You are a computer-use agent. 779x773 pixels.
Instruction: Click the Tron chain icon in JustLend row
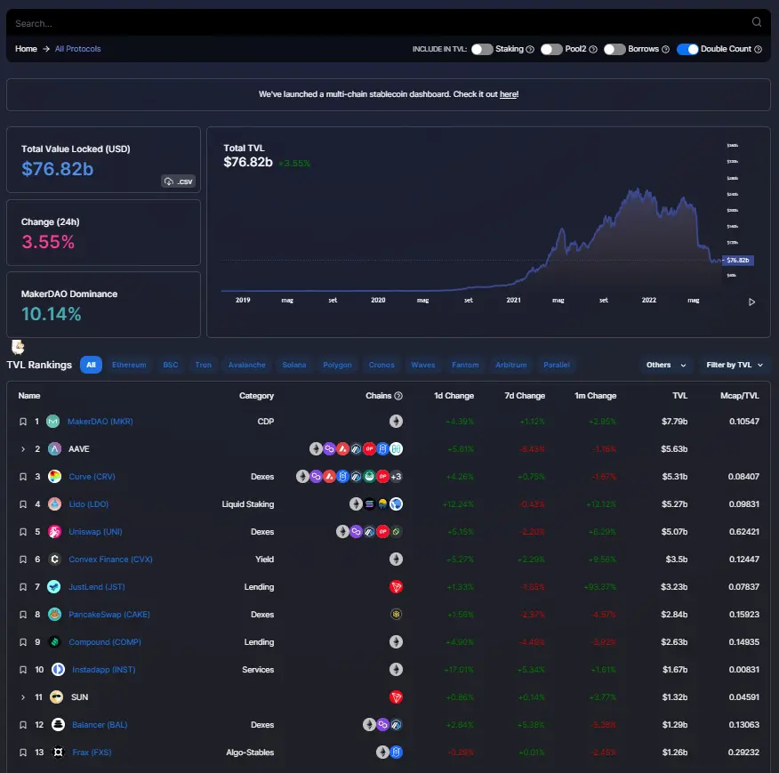[x=396, y=587]
